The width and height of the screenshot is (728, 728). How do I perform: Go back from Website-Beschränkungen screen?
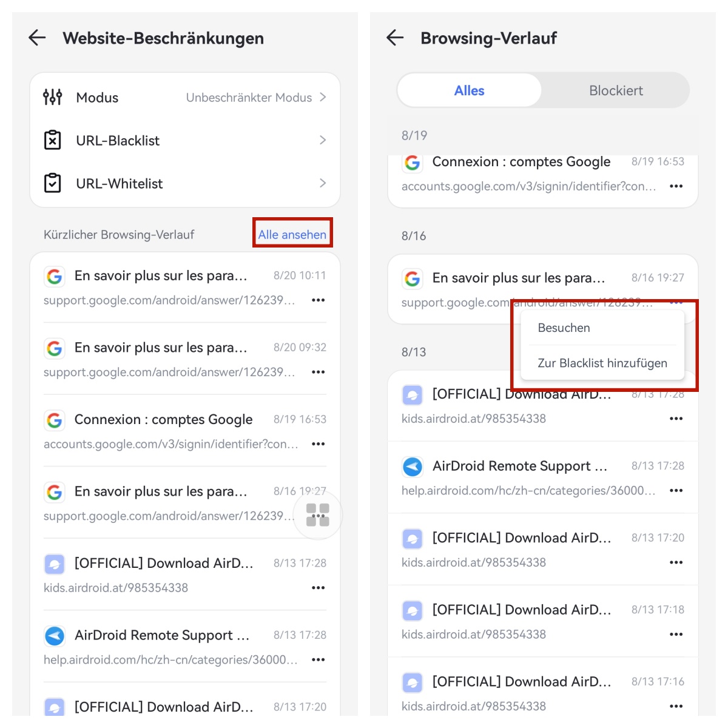37,38
